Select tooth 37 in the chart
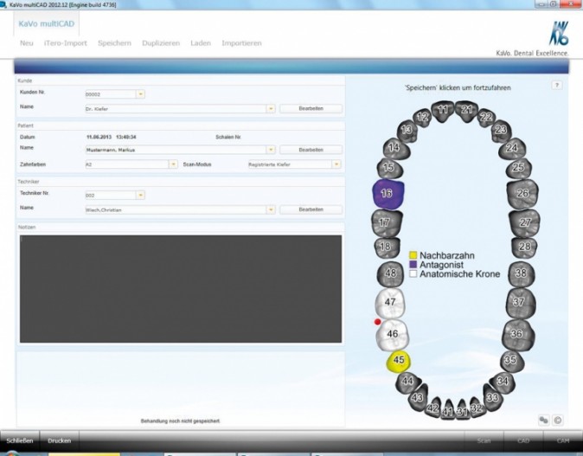The image size is (583, 456). pyautogui.click(x=520, y=302)
